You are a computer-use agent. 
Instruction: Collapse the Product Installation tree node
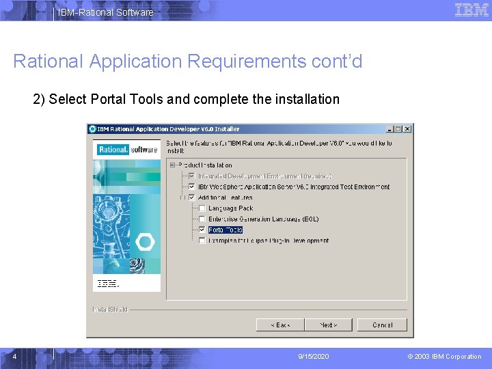[x=172, y=165]
